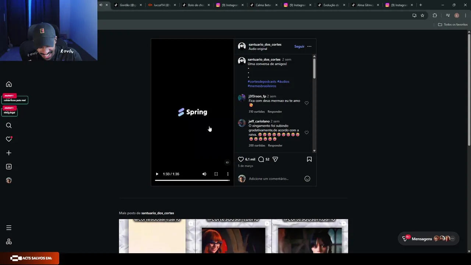Screen dimensions: 471x265
Task: Open the browser profile avatar
Action: (457, 15)
